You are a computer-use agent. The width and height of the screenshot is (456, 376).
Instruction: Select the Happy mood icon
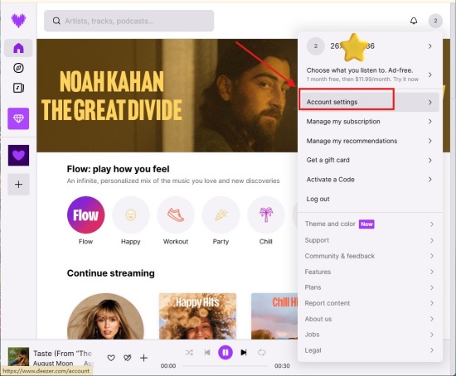click(131, 215)
